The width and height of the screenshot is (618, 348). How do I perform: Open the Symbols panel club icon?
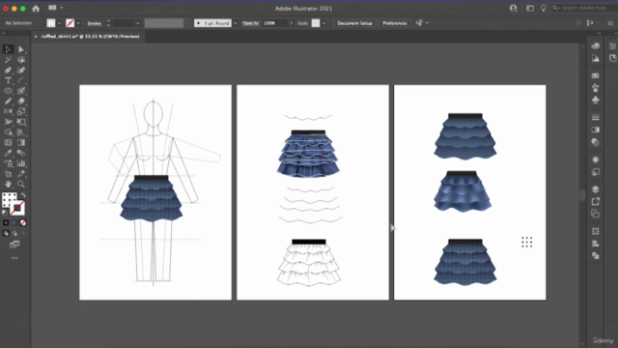pos(596,101)
